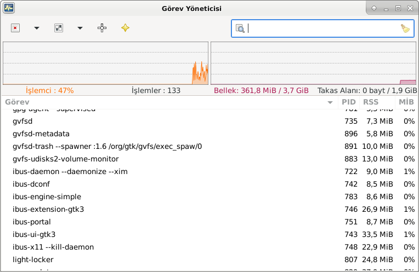Sort by the MİB column header
The image size is (419, 272).
pyautogui.click(x=406, y=102)
